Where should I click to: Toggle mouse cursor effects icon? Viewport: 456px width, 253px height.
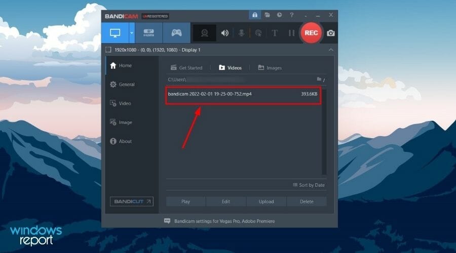[x=258, y=33]
